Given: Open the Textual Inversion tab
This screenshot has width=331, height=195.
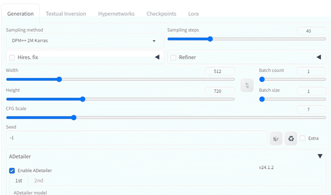Looking at the screenshot, I should tap(66, 14).
